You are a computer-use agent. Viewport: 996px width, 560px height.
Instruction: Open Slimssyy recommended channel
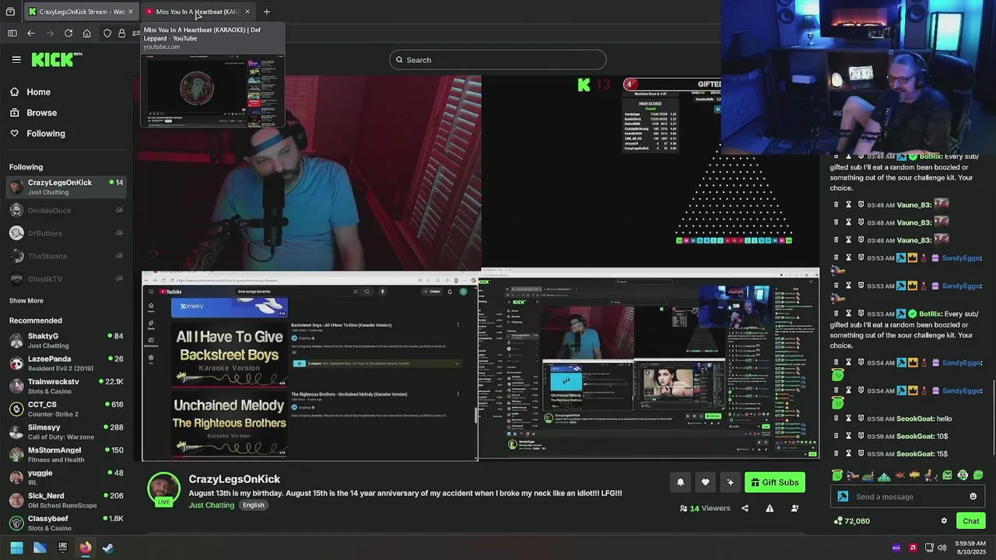pyautogui.click(x=66, y=432)
